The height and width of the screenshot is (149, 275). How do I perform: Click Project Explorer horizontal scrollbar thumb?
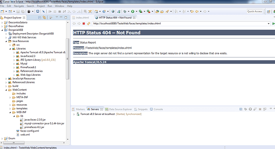click(14, 143)
